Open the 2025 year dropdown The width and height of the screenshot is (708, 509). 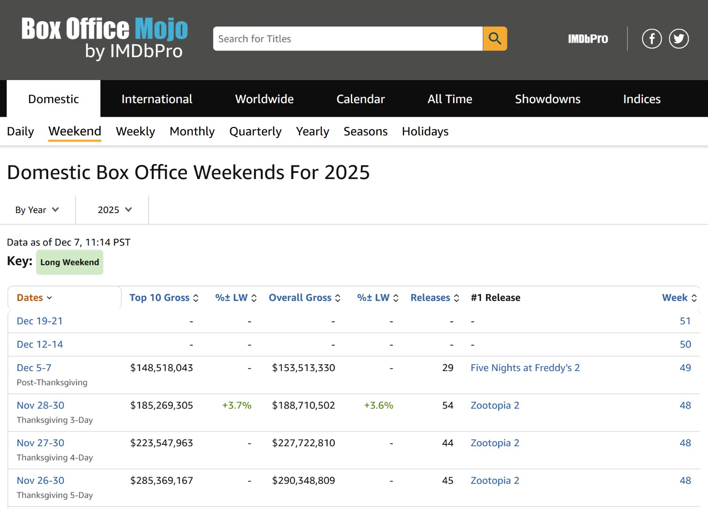(x=115, y=210)
